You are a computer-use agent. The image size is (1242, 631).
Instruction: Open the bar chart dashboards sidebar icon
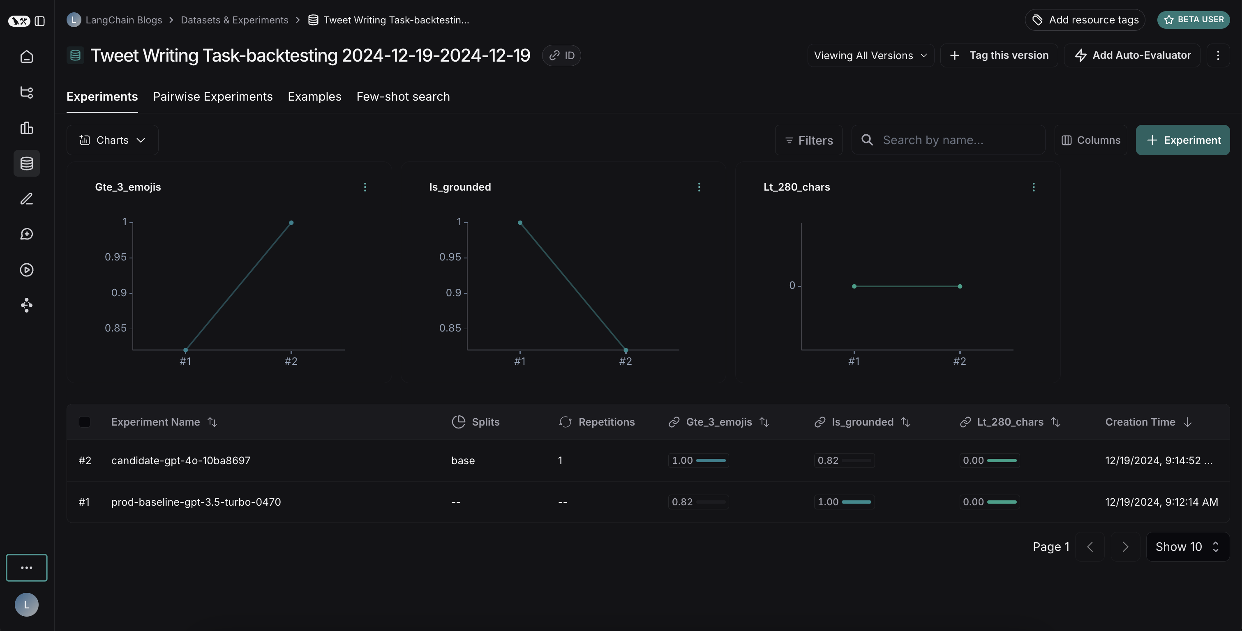pos(27,128)
